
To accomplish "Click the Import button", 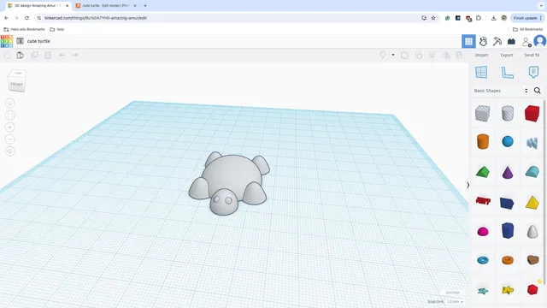I will point(481,55).
